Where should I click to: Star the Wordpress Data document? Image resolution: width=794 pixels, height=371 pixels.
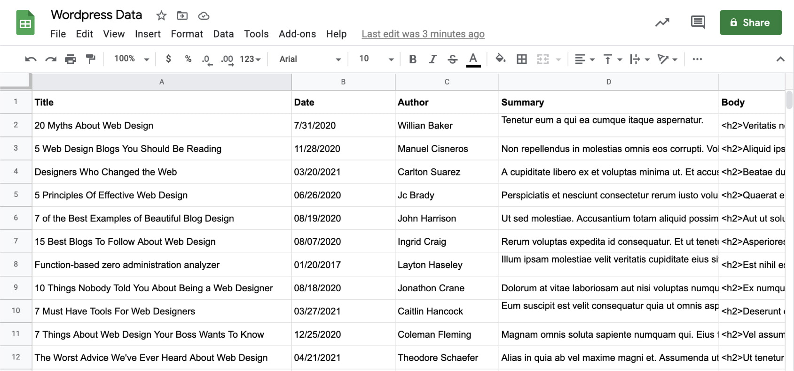tap(161, 15)
